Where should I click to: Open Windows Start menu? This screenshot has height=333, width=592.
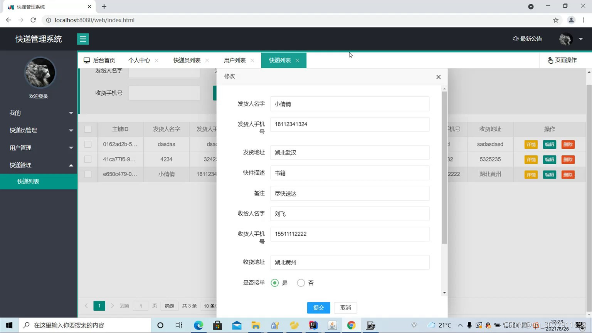(x=9, y=325)
